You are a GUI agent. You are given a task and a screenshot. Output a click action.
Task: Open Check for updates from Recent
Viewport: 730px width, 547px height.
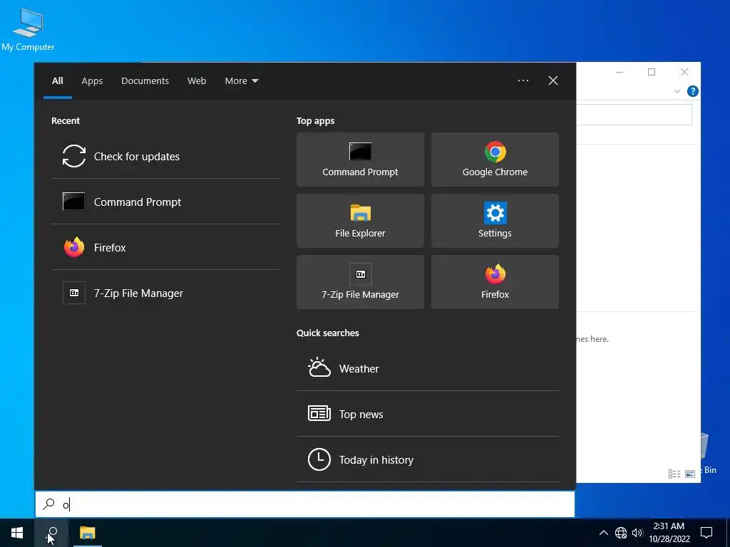point(165,156)
